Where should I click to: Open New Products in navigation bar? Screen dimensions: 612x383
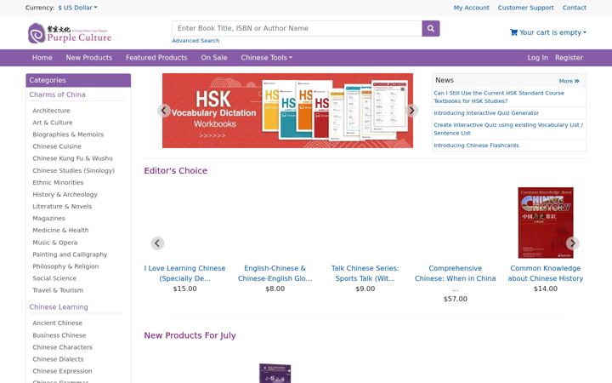89,58
